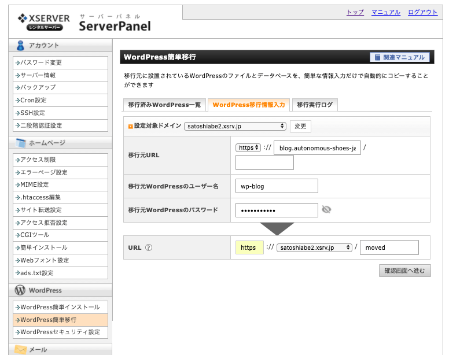Open the 設定対象ドメイン domain dropdown
Viewport: 449px width, 355px height.
[x=235, y=126]
